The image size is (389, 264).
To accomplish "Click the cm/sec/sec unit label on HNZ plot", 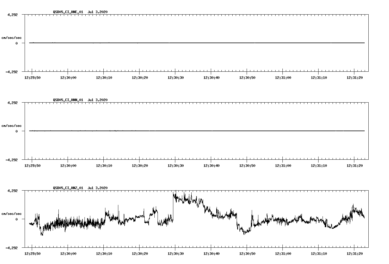I will point(11,214).
